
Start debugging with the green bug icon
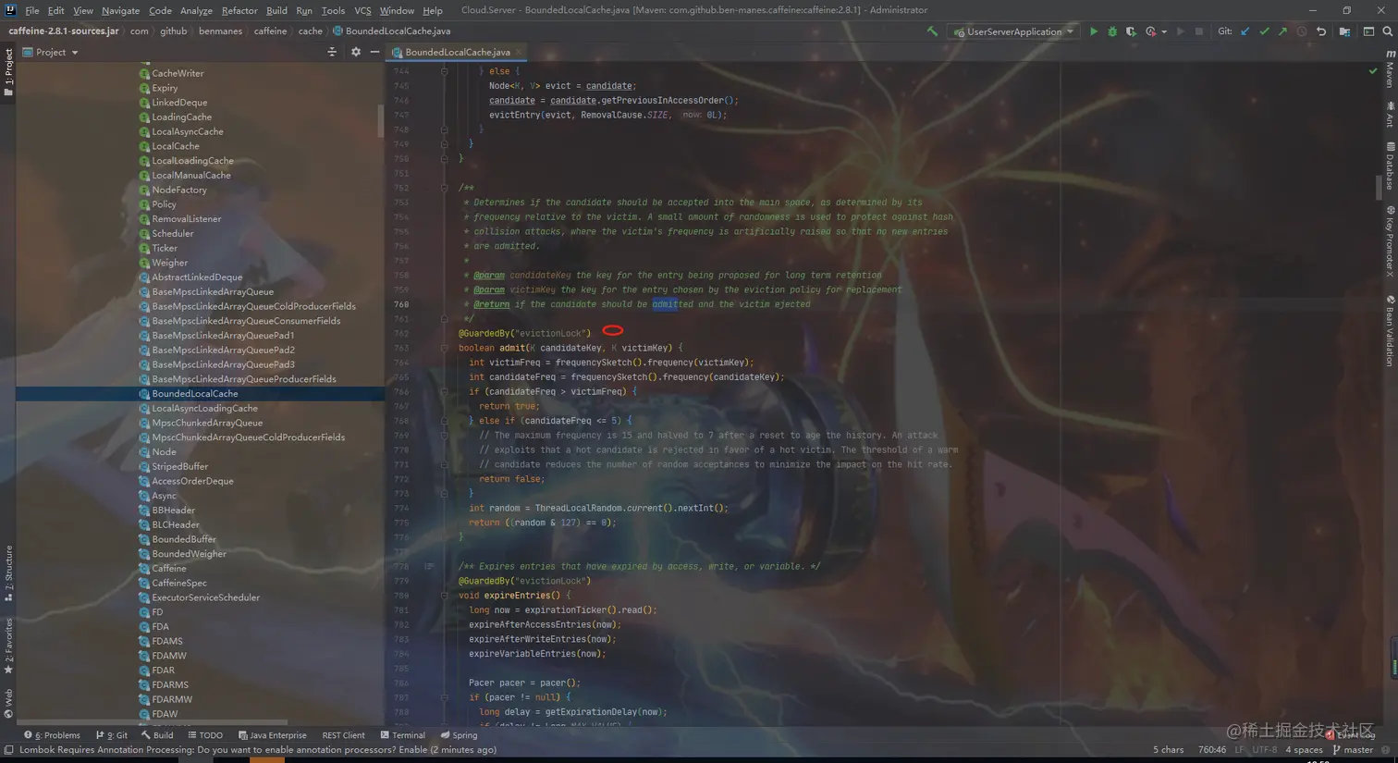point(1112,31)
